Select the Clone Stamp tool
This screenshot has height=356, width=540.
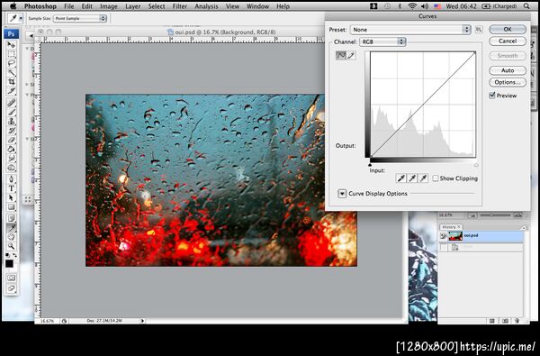pos(11,121)
